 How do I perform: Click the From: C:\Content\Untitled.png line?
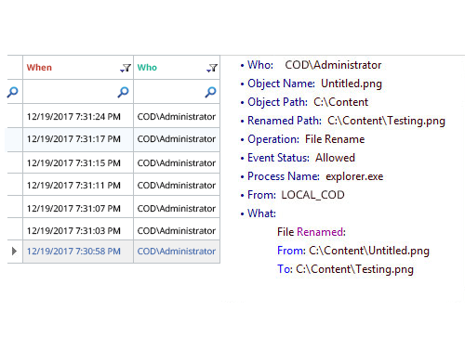point(353,251)
